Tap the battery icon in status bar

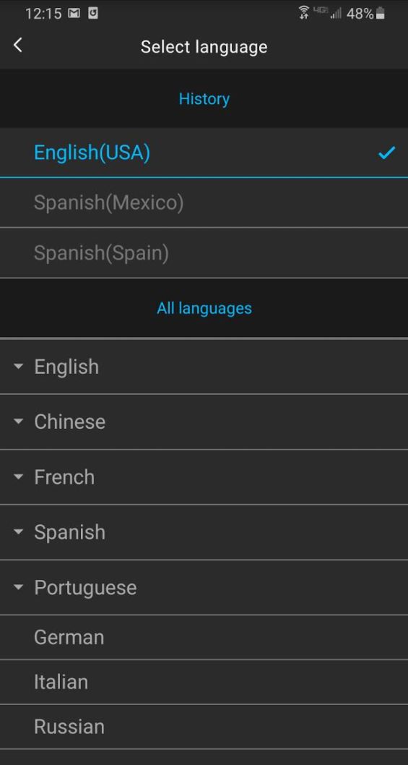[381, 14]
